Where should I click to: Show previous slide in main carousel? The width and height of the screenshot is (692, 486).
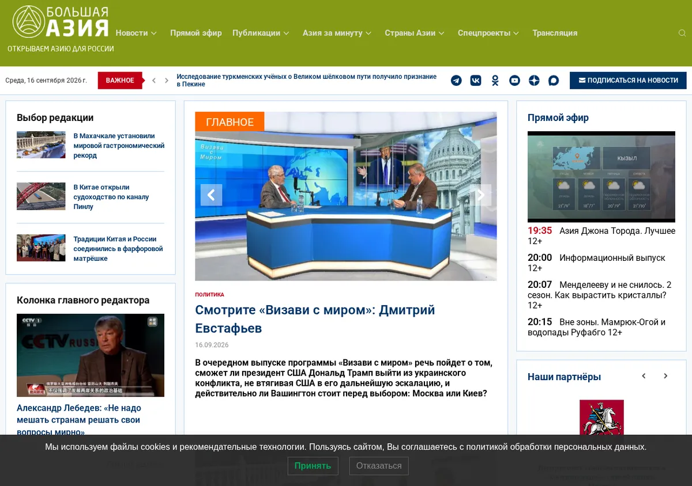211,195
